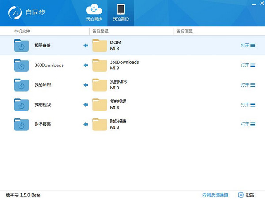Click the 我的MP3 local blue folder icon

point(21,85)
